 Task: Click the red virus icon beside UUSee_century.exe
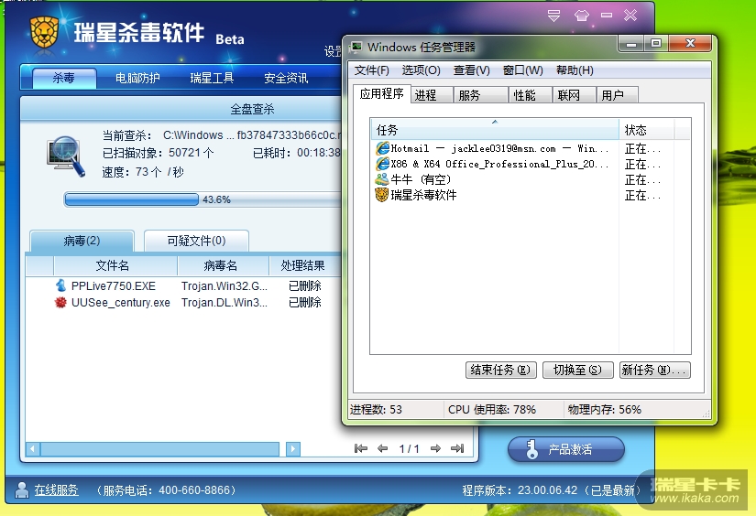(60, 302)
